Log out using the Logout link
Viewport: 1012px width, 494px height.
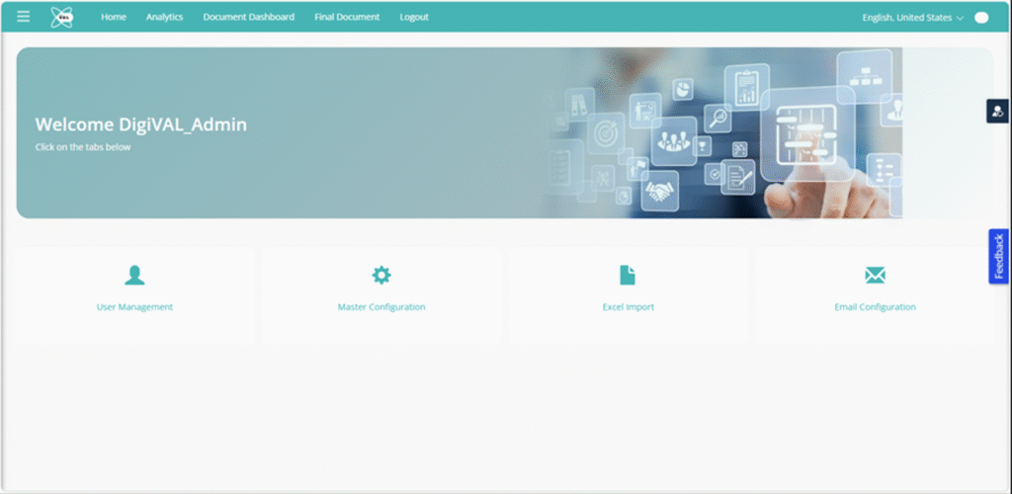coord(414,17)
